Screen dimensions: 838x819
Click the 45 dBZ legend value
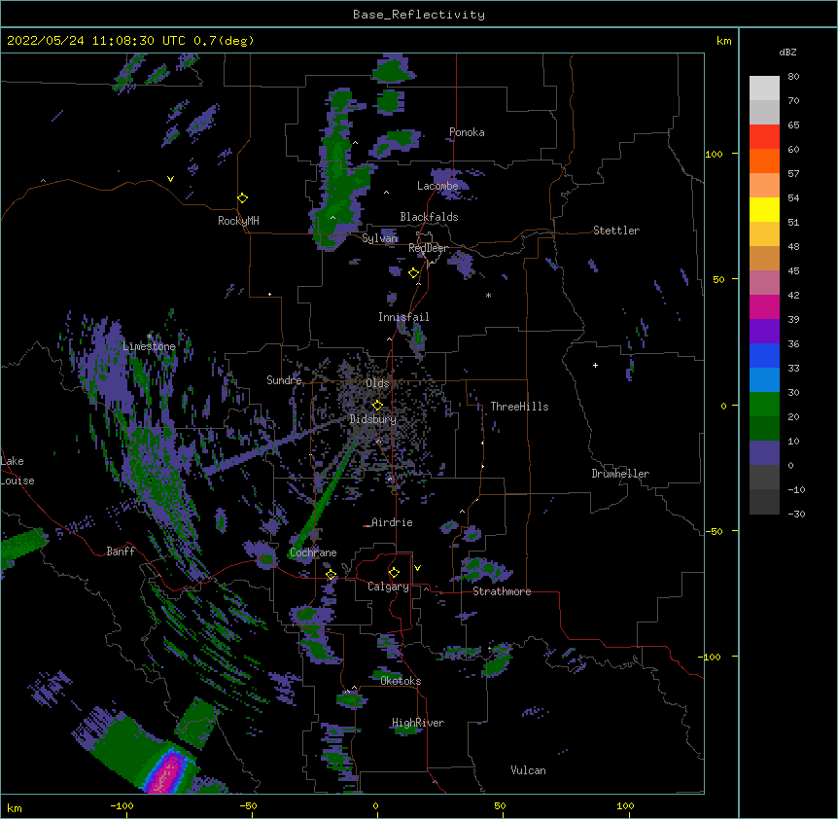click(793, 271)
